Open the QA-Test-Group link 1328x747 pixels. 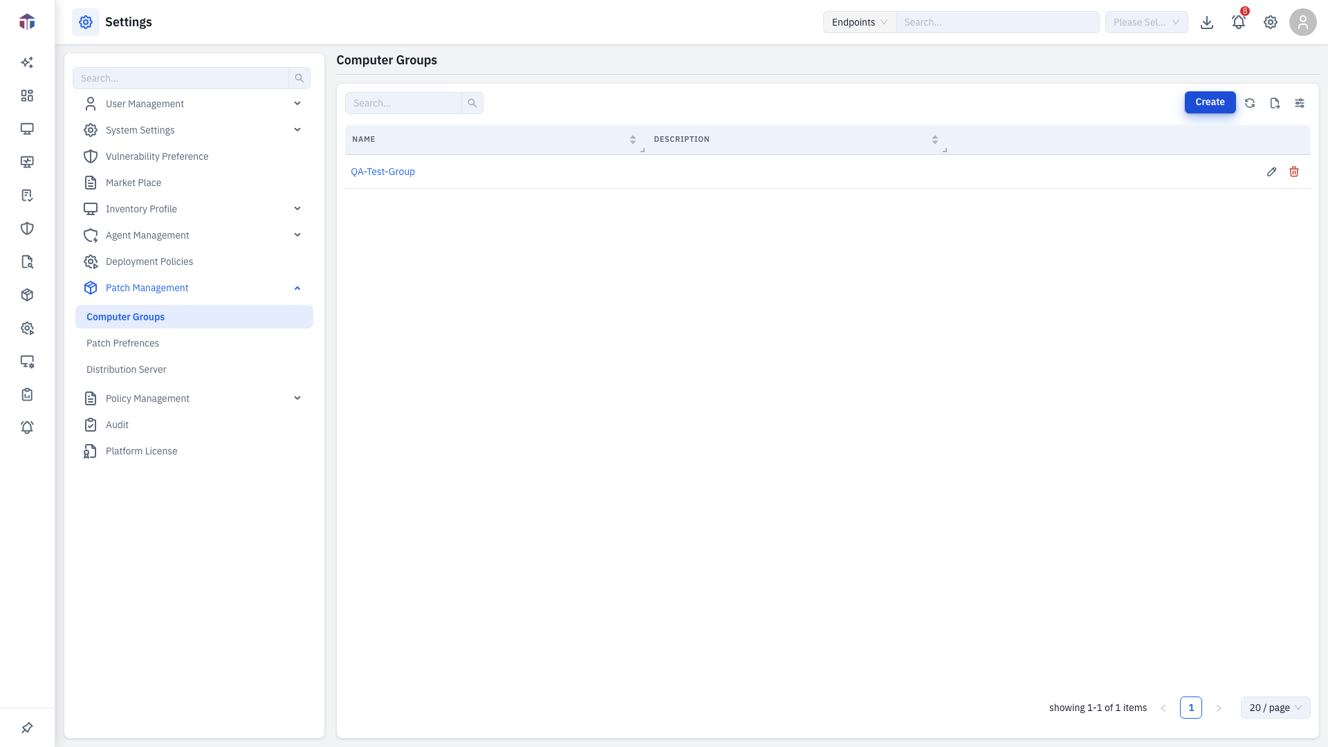click(x=382, y=172)
